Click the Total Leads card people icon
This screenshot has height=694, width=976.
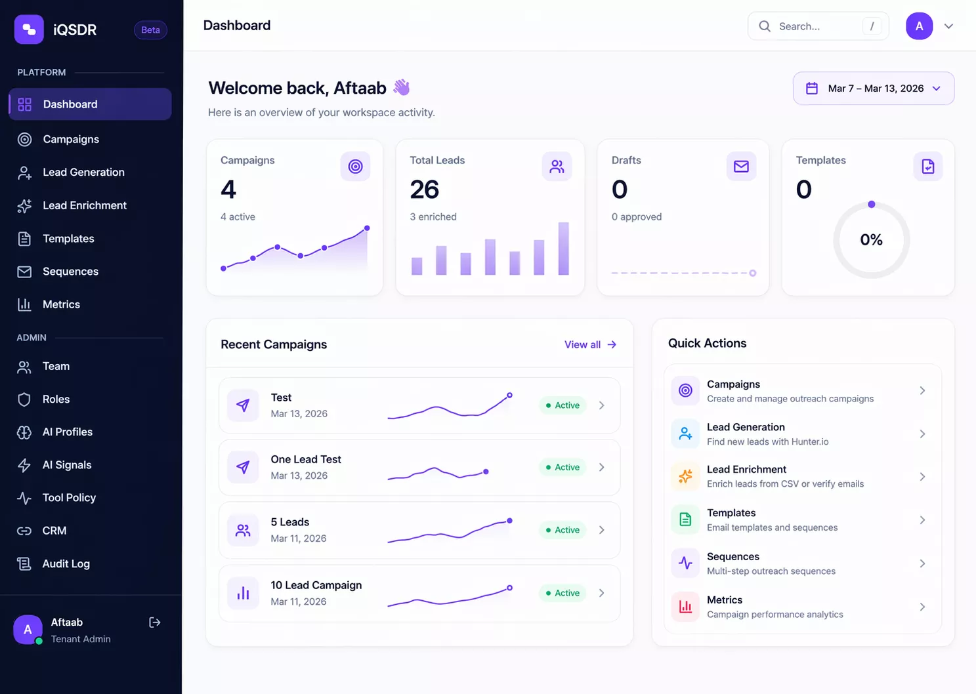pyautogui.click(x=557, y=167)
